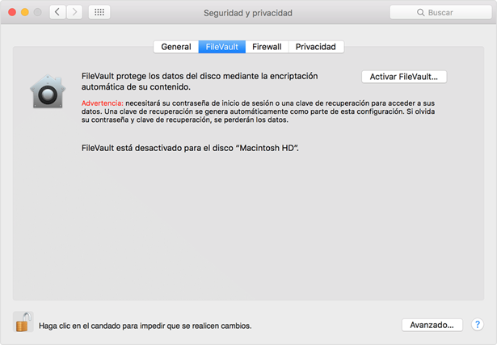Show all preferences with grid icon
Viewport: 497px width, 345px height.
click(x=99, y=13)
